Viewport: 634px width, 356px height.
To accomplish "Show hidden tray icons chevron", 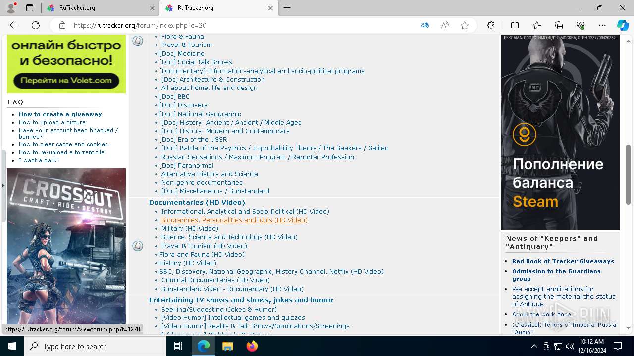I will (534, 346).
